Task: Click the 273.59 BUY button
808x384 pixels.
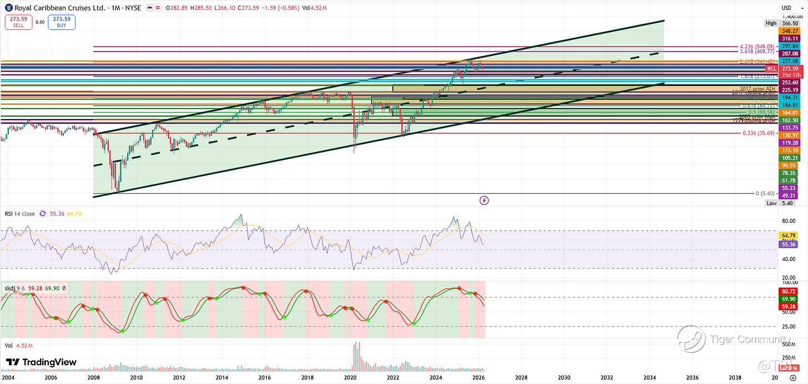Action: click(62, 22)
